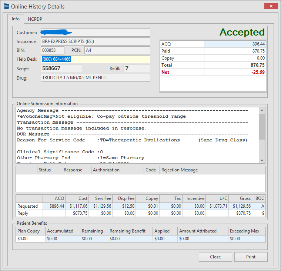This screenshot has width=281, height=271.
Task: Click Requested U/C cell $1,073.71
Action: coord(217,206)
